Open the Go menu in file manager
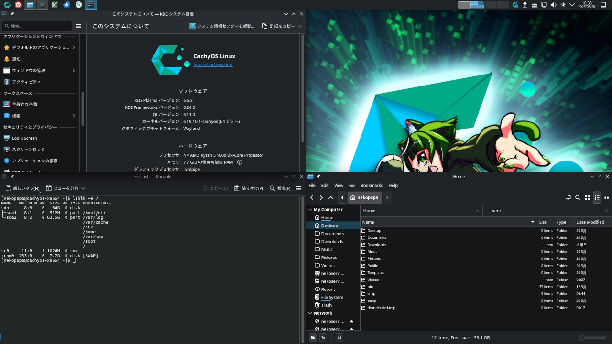 pos(352,185)
